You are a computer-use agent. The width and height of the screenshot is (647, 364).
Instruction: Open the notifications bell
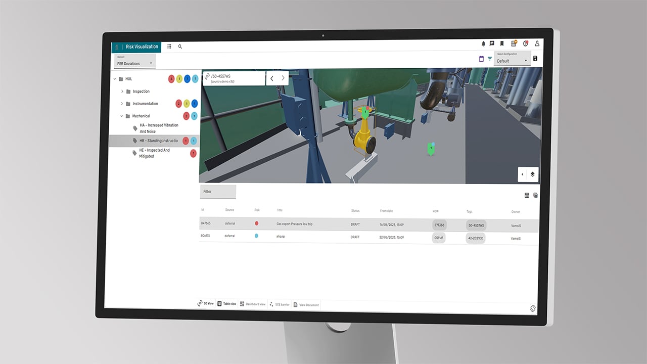click(483, 44)
